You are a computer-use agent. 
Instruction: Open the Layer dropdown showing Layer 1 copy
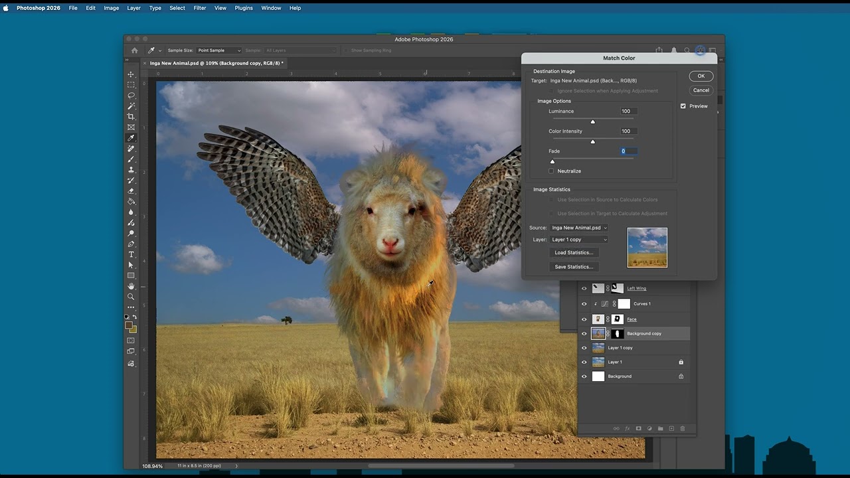579,240
